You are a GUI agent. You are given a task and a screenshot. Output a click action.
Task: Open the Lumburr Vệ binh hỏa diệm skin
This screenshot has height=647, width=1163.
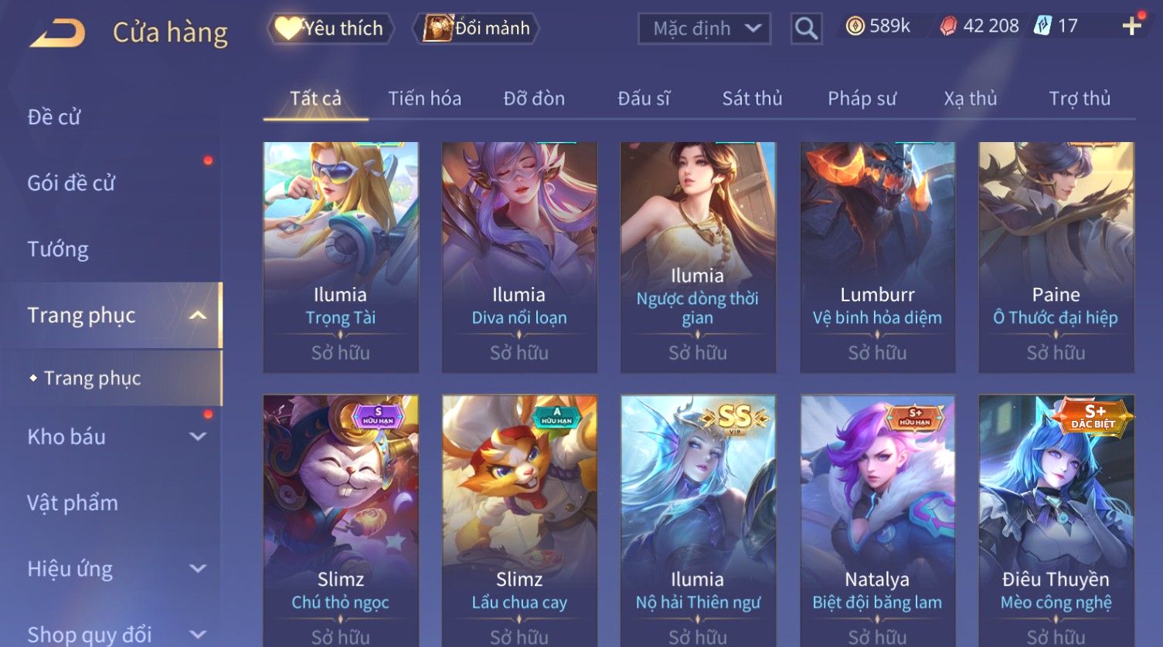point(877,257)
